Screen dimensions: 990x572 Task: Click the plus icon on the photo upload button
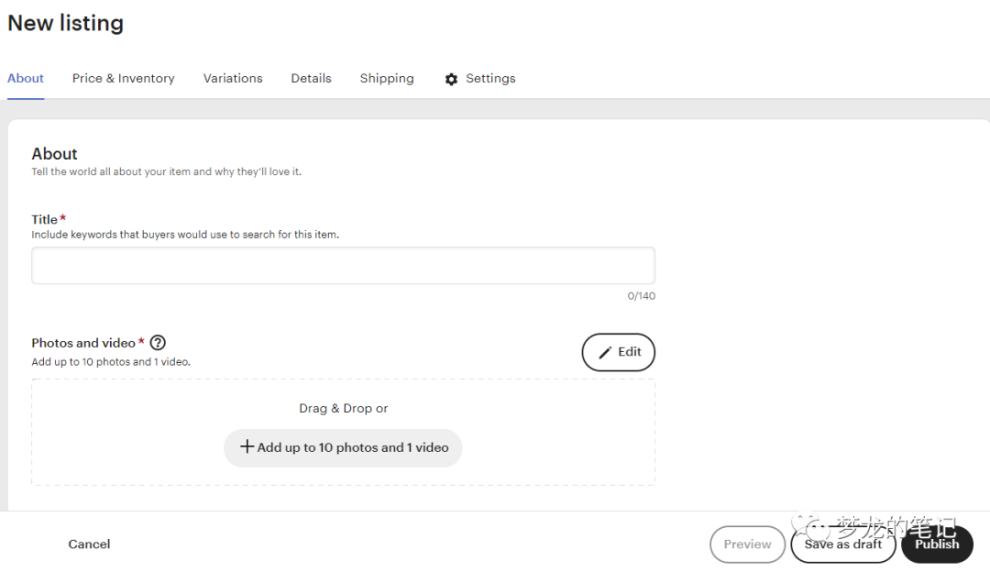coord(247,447)
